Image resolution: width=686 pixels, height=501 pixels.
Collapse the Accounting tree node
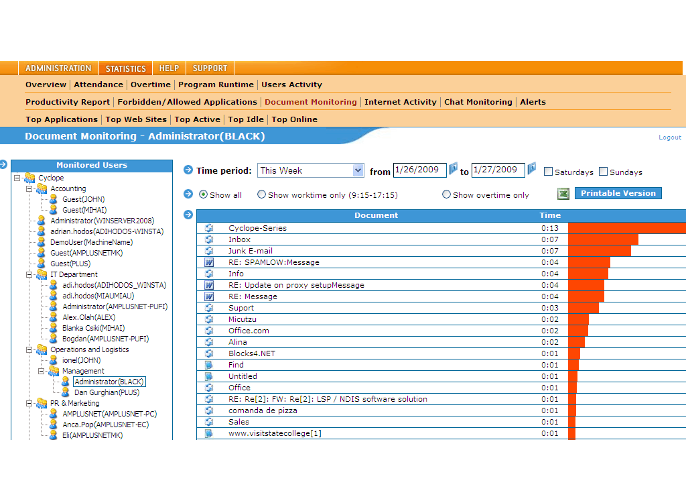(x=29, y=188)
